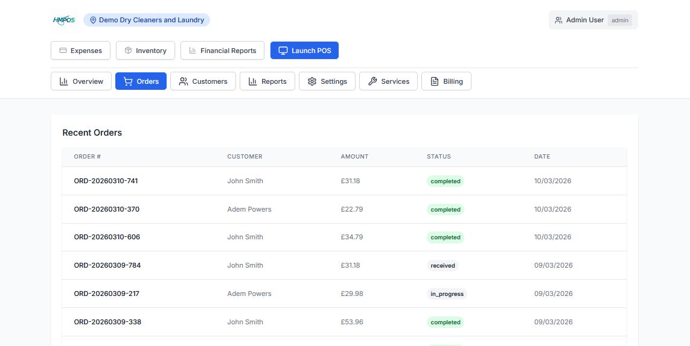Click completed status of order 338
Viewport: 690px width, 346px height.
click(446, 322)
